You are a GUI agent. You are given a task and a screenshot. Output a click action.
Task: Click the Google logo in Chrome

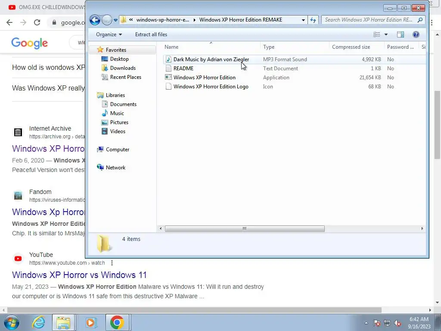[x=30, y=43]
